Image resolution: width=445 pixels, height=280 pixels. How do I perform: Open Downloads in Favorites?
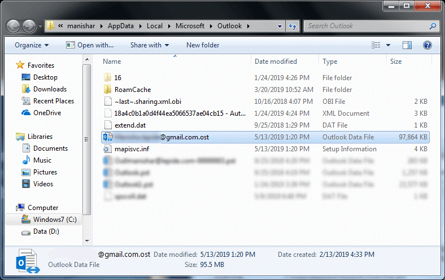50,89
